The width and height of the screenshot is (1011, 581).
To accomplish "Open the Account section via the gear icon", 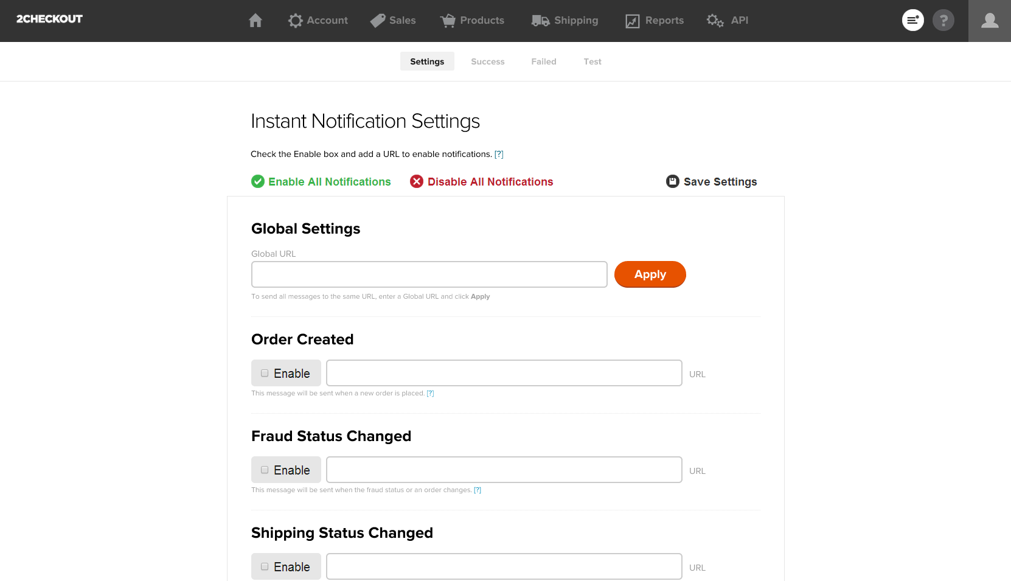I will [296, 20].
